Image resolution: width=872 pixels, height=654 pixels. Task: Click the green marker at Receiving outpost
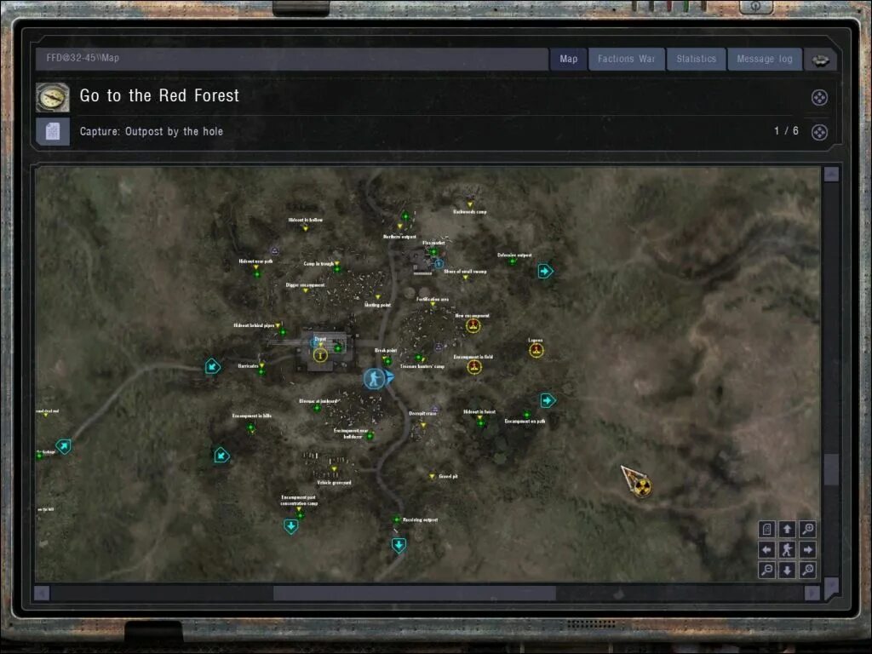pyautogui.click(x=397, y=519)
